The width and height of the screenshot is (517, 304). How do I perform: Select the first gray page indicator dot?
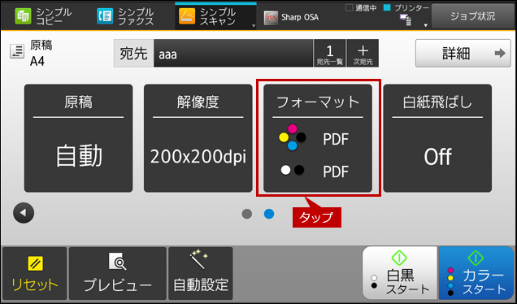coord(247,214)
